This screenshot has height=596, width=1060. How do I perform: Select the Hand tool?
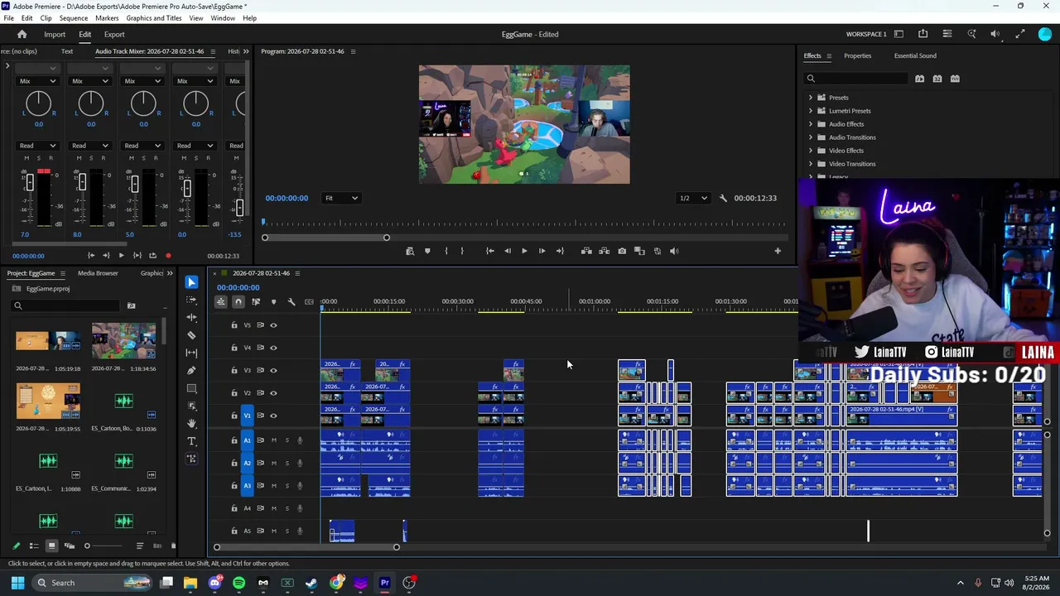(x=192, y=424)
